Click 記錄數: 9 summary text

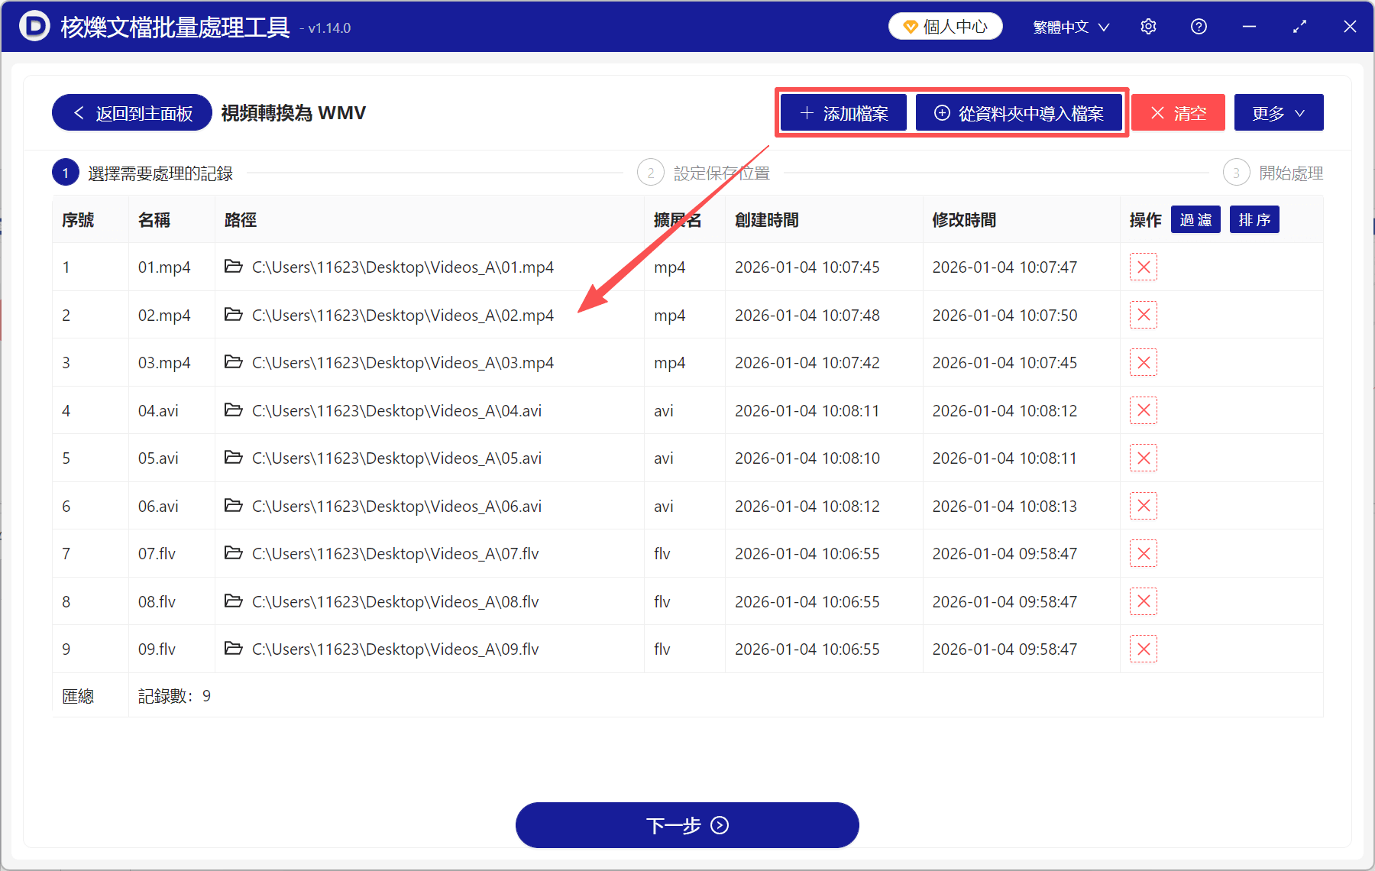click(174, 696)
